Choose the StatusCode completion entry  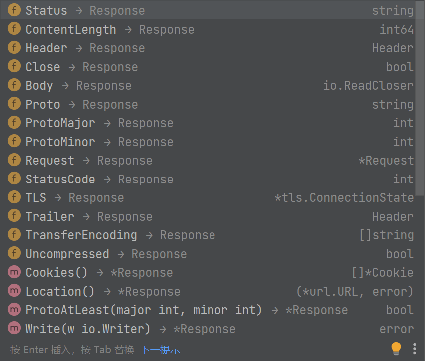[x=60, y=179]
